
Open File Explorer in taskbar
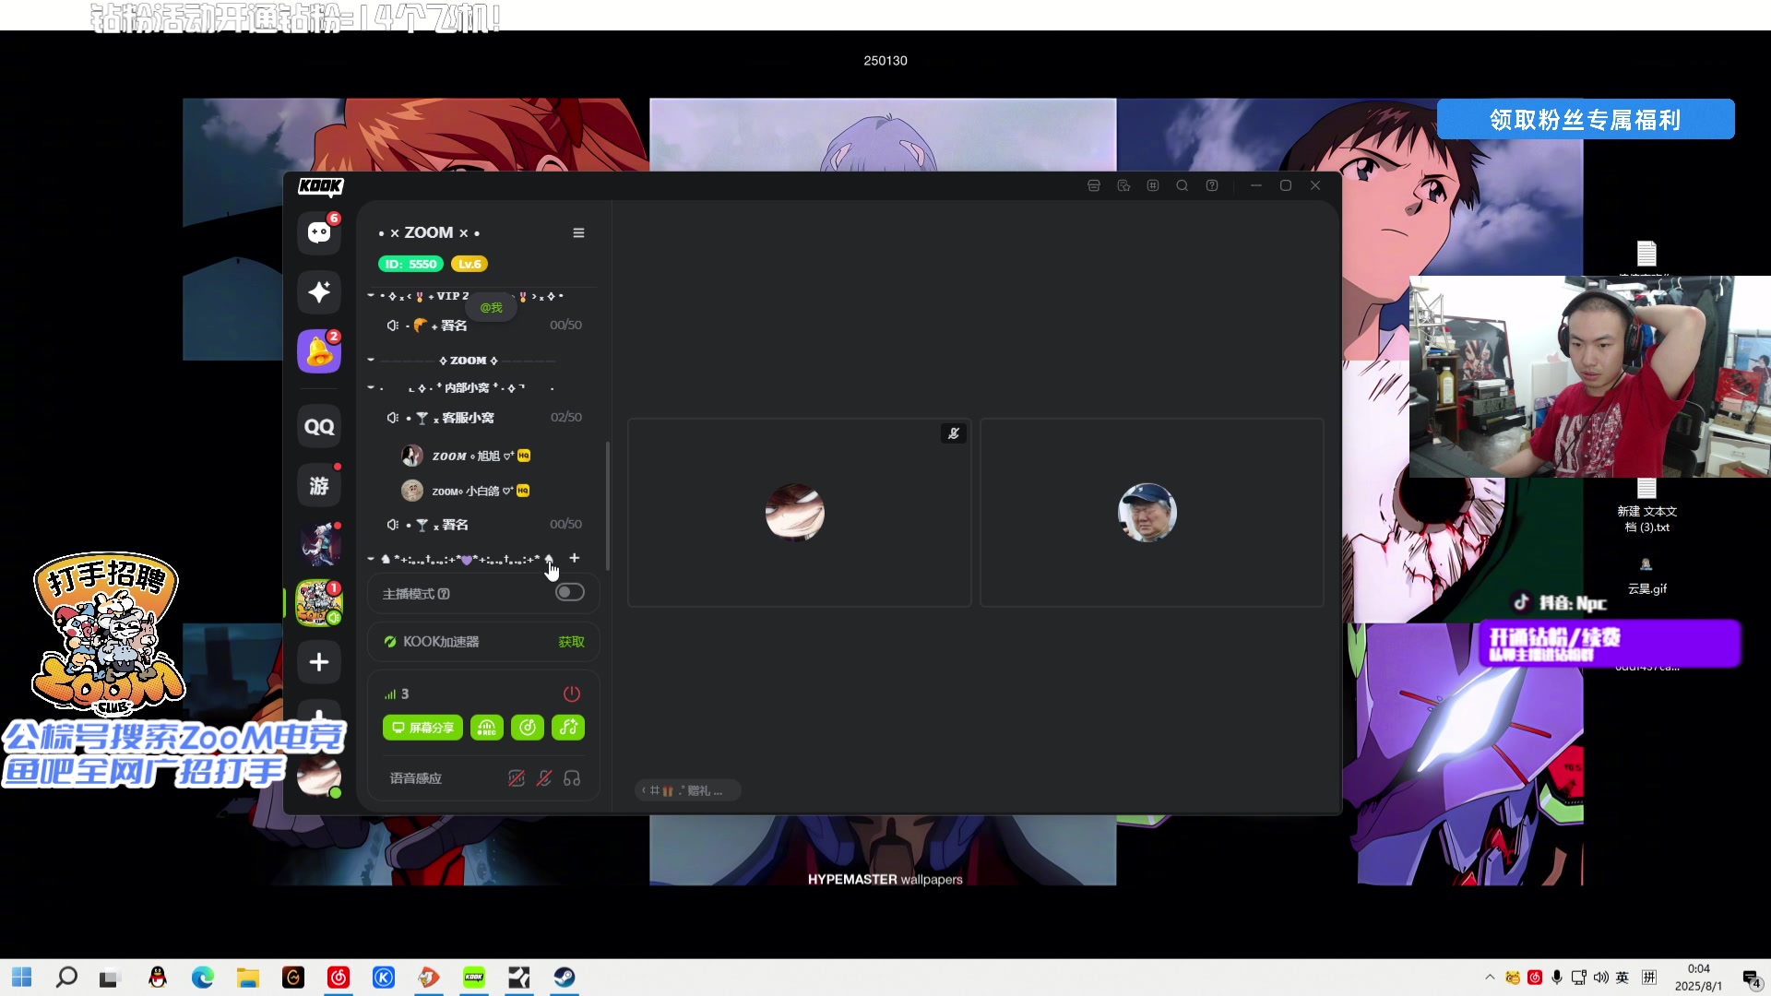(248, 978)
